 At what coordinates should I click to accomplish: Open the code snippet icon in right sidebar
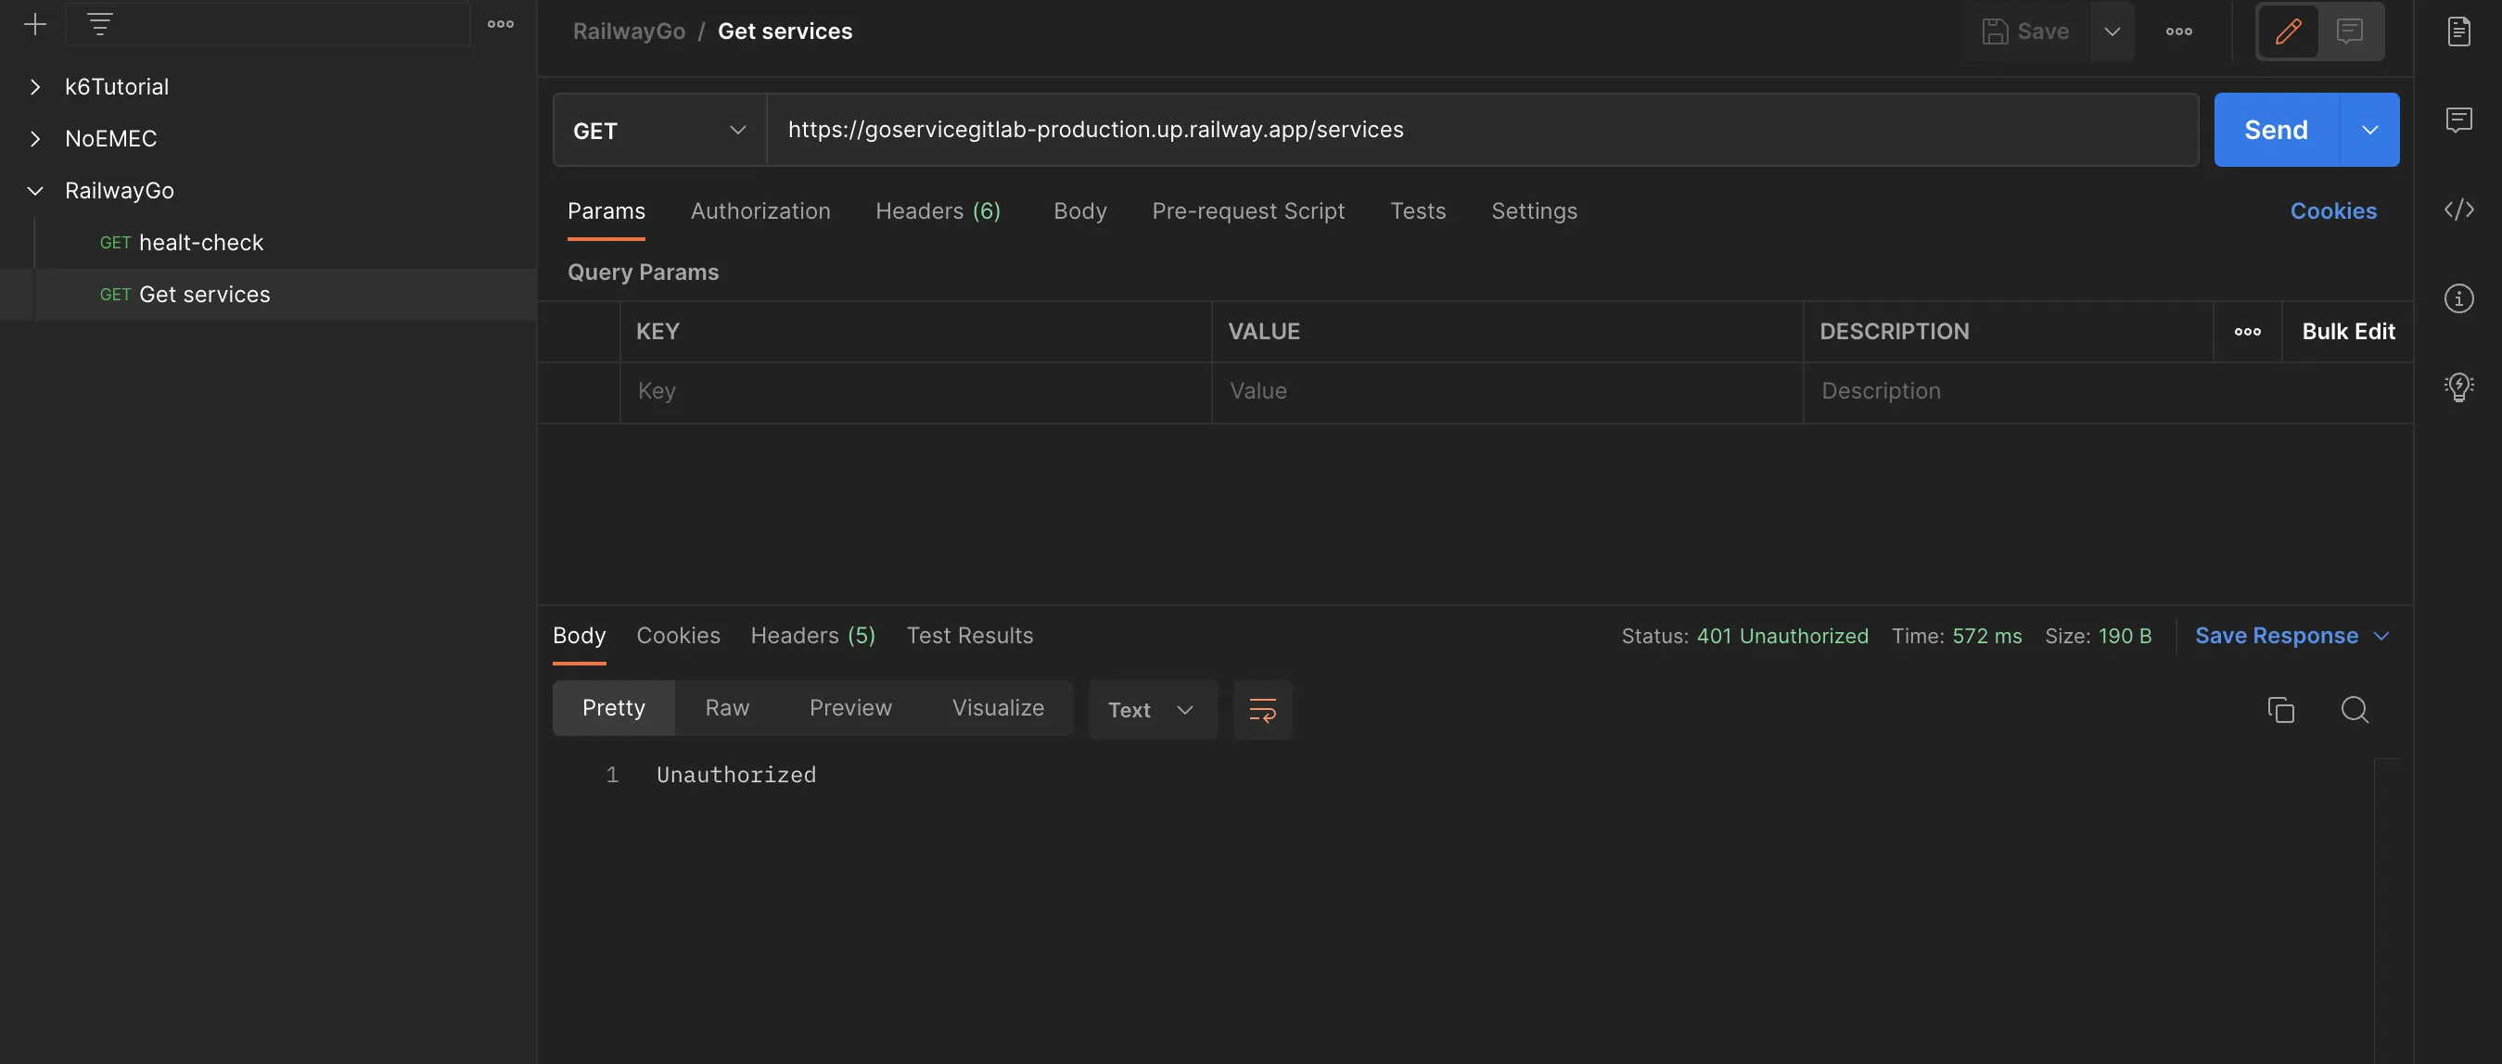click(2458, 209)
